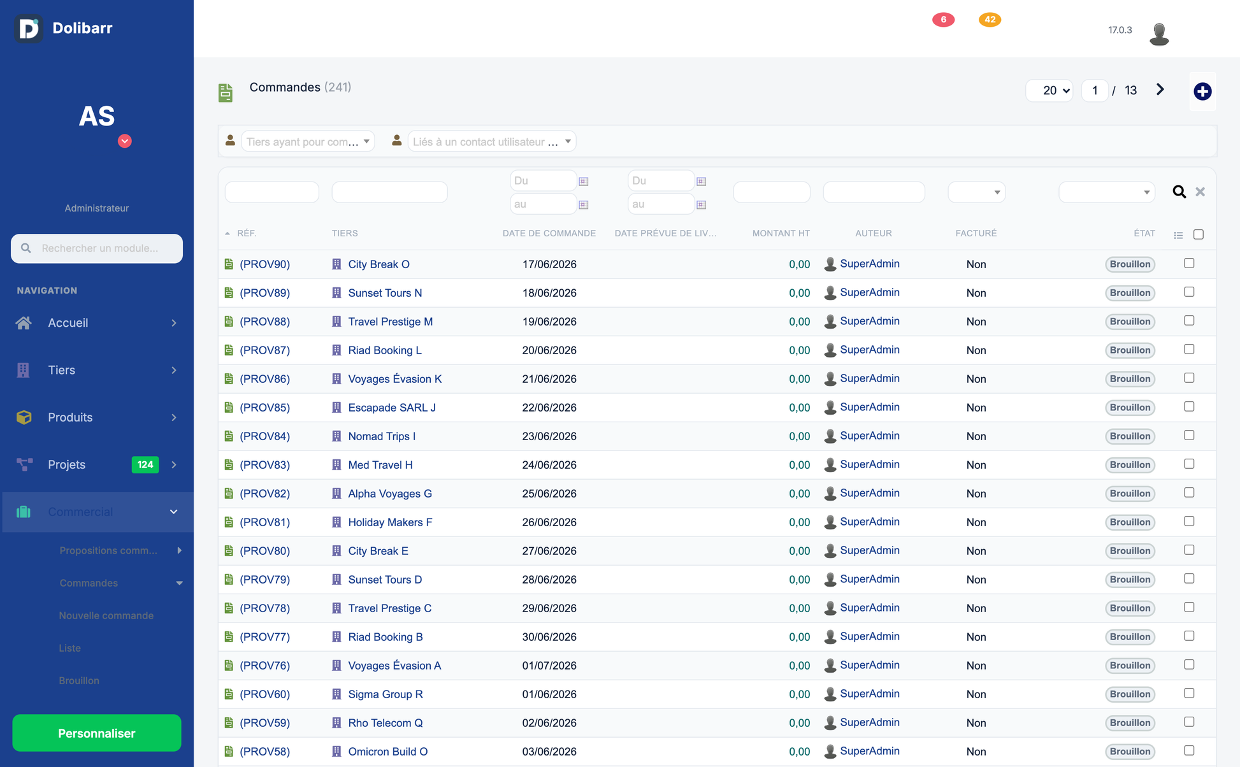Click the document icon beside (PROV90)
Screen dimensions: 1240x767
click(229, 264)
